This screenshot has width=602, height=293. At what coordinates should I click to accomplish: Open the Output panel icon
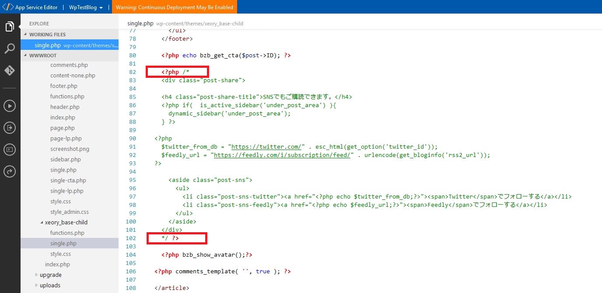[10, 127]
